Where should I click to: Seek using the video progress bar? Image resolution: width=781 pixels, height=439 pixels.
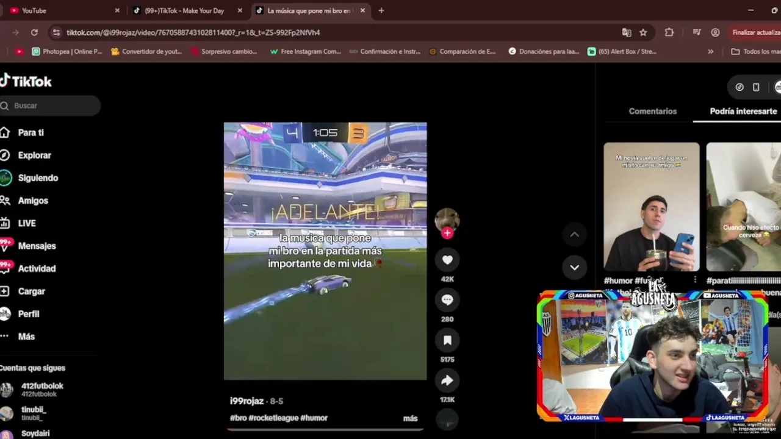325,429
